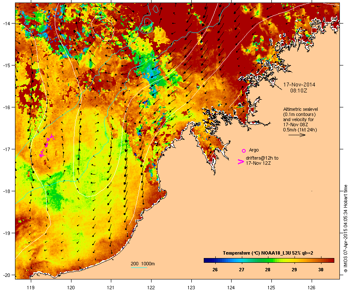Click the colorbar tick label '27'

click(x=241, y=270)
